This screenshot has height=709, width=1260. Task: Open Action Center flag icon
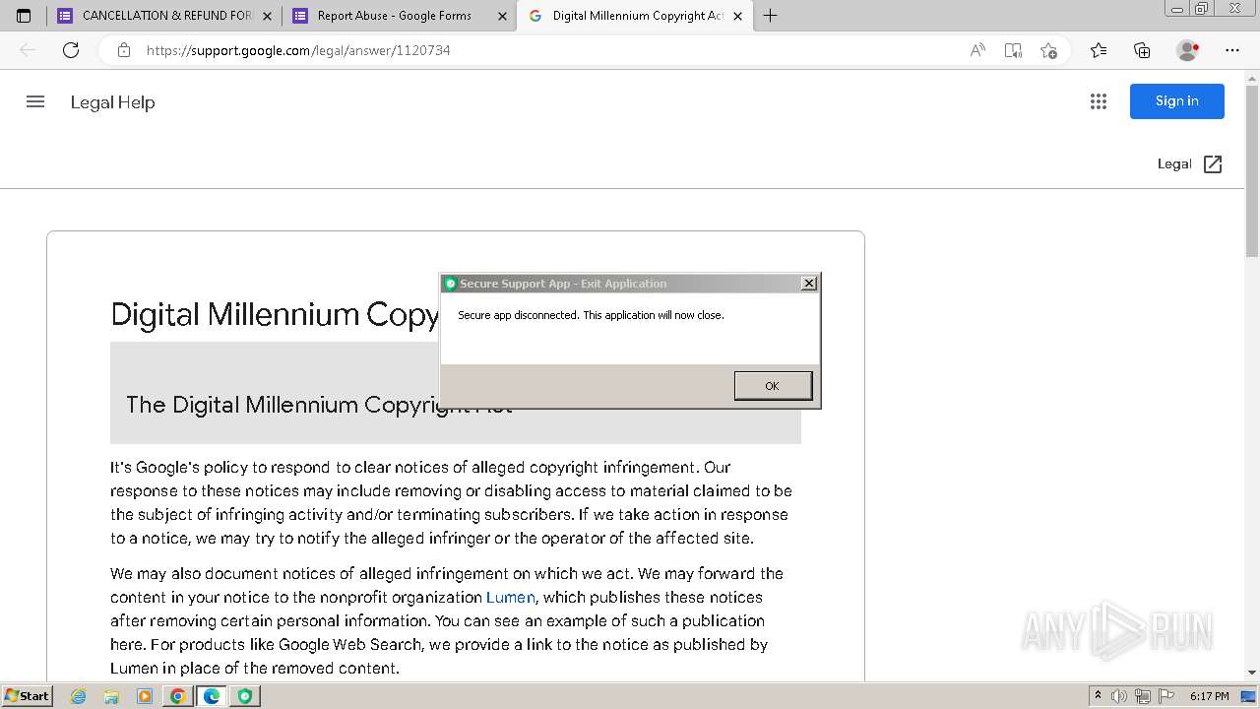[1166, 696]
